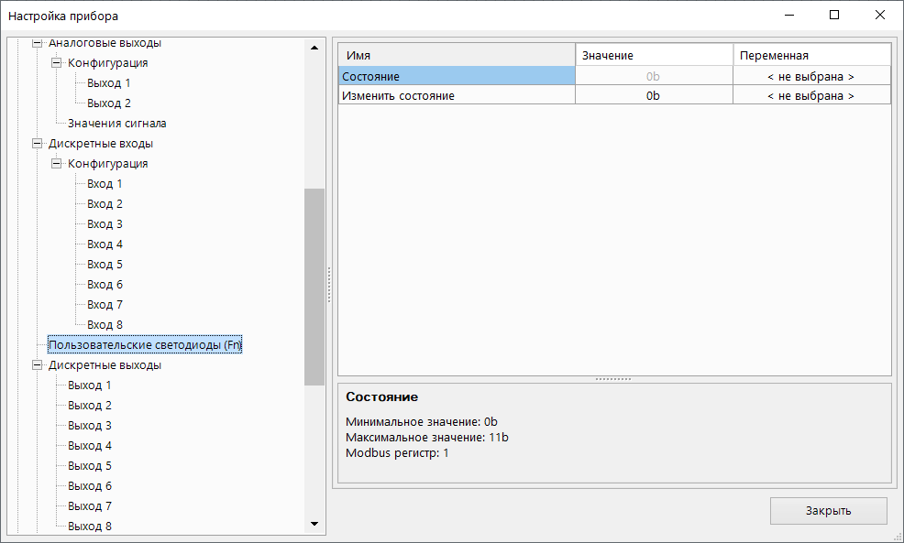Screen dimensions: 904x543
Task: Collapse Конфигурация under Аналоговые выходы
Action: (x=57, y=63)
